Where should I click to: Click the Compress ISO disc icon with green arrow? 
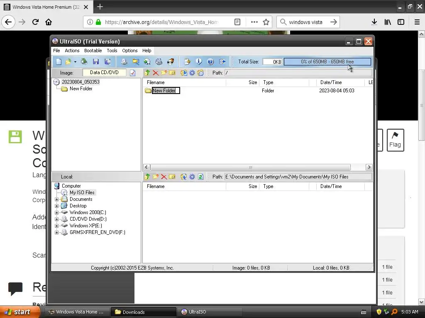point(147,62)
